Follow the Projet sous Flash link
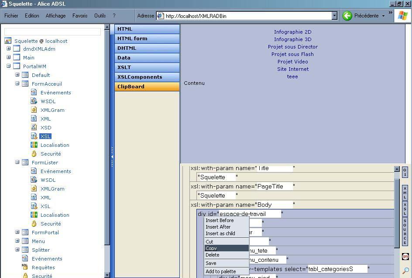 click(292, 54)
